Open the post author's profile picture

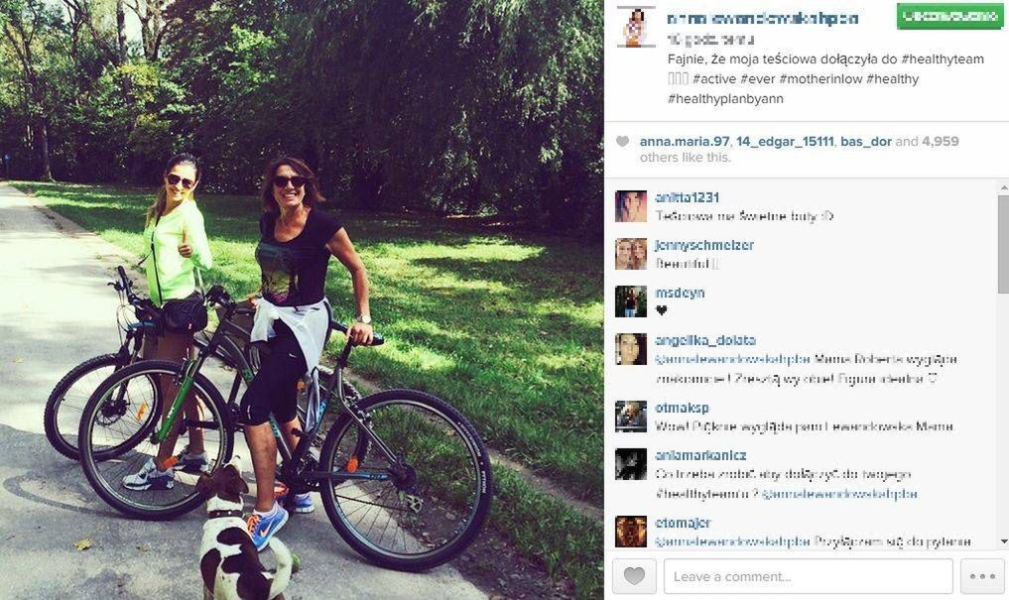(x=636, y=27)
